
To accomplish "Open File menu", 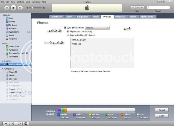I will (x=2, y=2).
